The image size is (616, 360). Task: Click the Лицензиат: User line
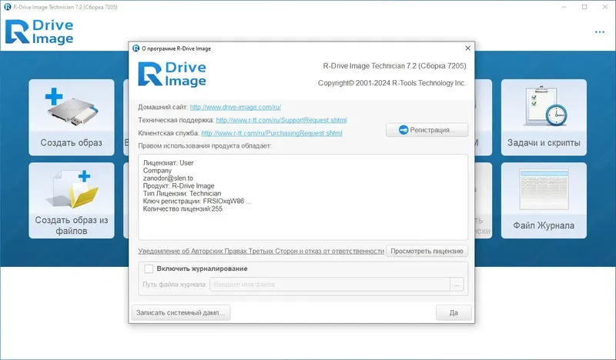[x=168, y=163]
